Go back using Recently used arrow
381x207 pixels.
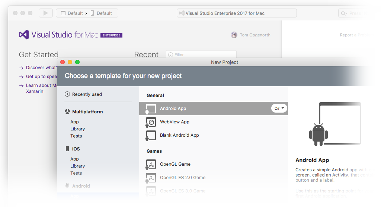(67, 94)
